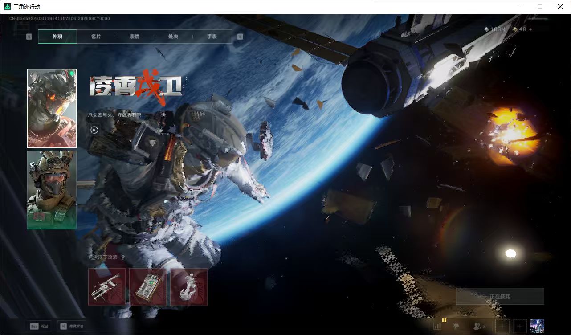571x335 pixels.
Task: Click the second plus squad slot
Action: 519,326
